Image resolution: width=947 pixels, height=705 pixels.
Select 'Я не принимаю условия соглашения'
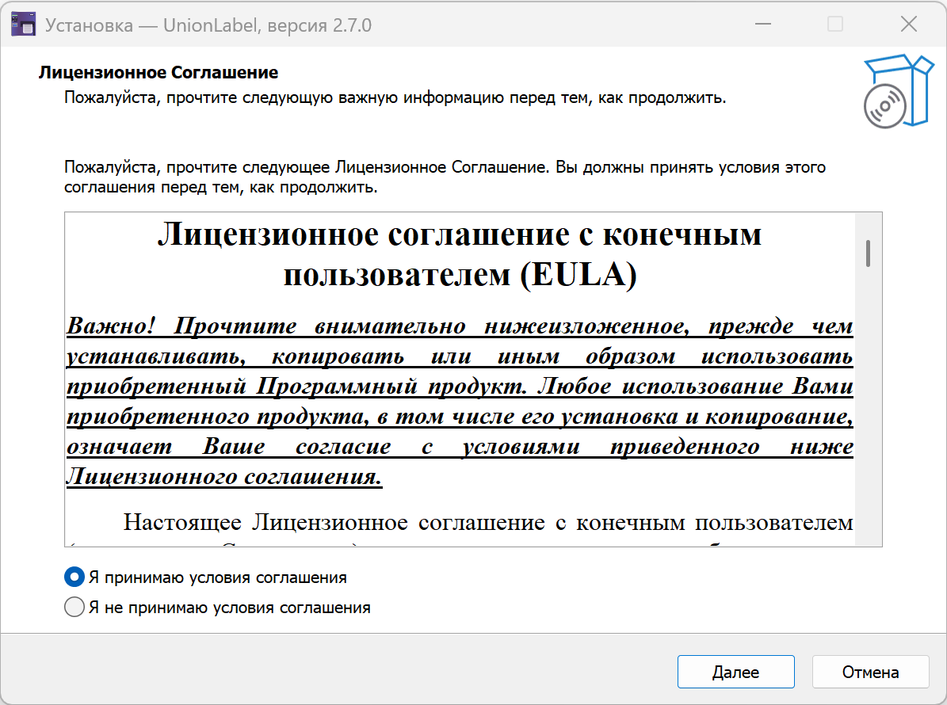(x=74, y=607)
